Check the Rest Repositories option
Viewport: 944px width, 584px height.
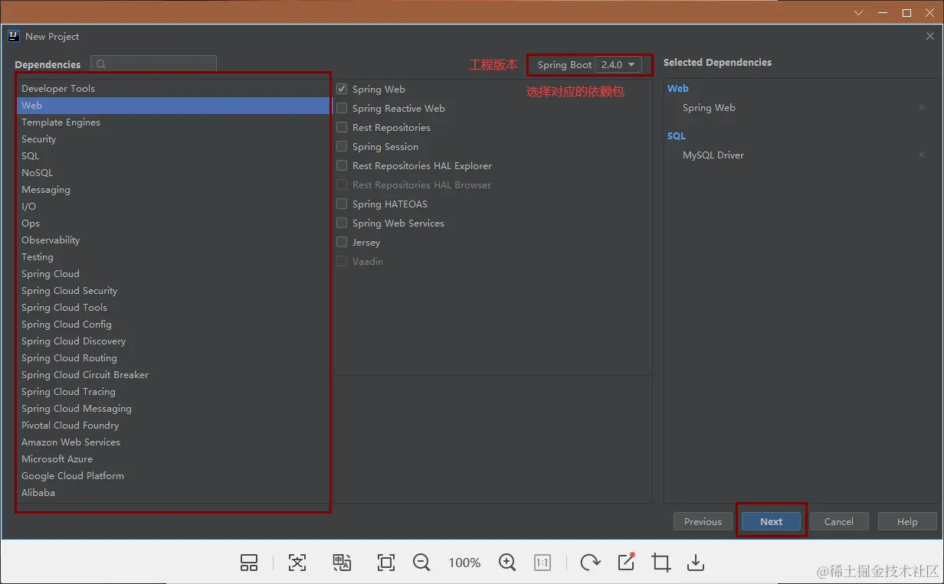(x=342, y=127)
